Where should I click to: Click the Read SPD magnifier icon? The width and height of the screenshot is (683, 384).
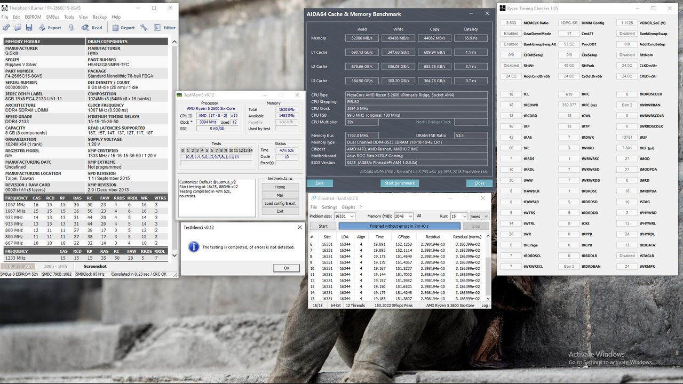85,27
